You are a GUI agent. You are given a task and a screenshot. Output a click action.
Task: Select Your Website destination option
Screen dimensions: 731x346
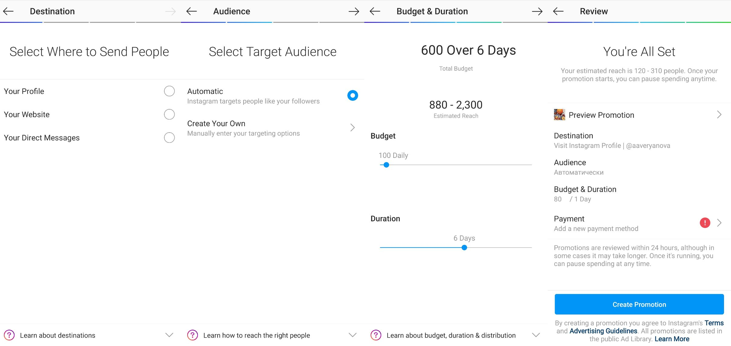(x=169, y=114)
